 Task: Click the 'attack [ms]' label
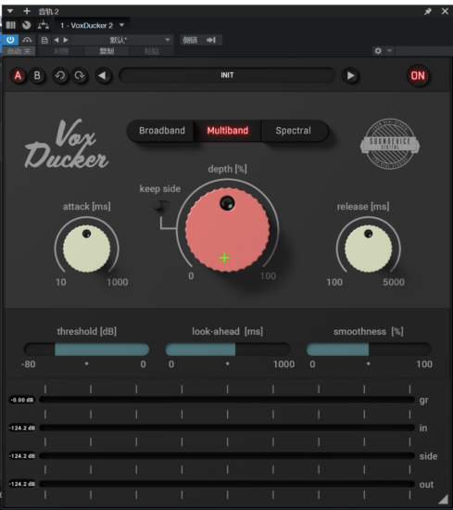click(87, 207)
